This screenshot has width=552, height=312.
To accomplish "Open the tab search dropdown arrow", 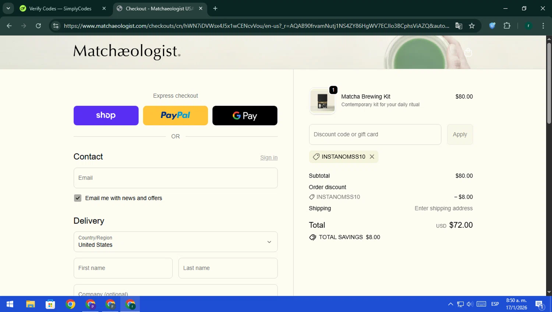I will point(8,8).
